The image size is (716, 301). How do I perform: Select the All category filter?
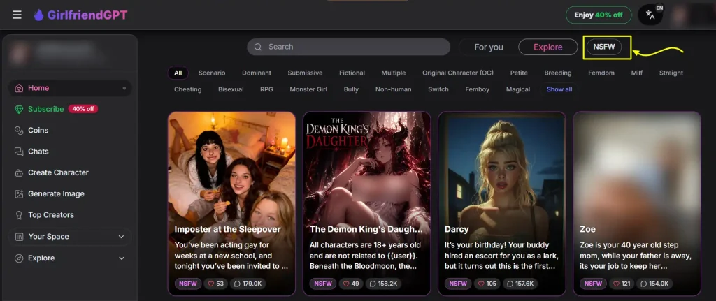point(178,73)
